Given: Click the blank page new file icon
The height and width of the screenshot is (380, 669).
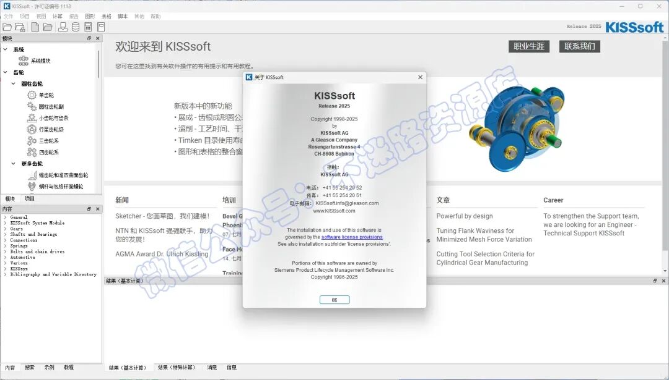Looking at the screenshot, I should pyautogui.click(x=35, y=27).
